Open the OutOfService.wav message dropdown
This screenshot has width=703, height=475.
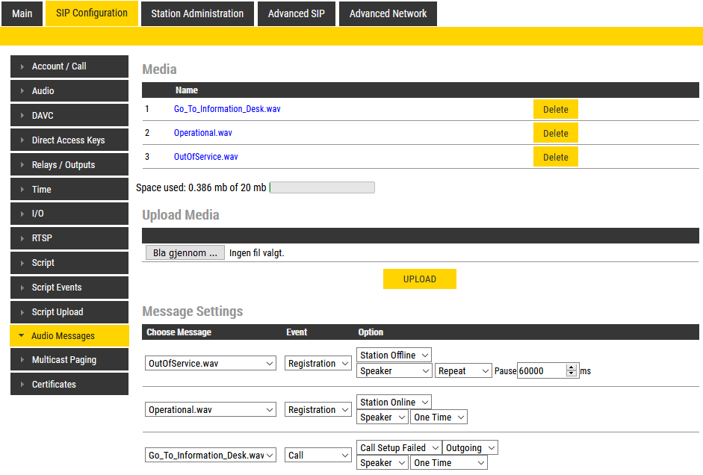pyautogui.click(x=211, y=364)
